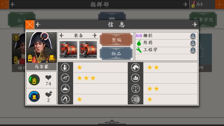
Task: Show info for the 炸药 skill
Action: coord(193,43)
